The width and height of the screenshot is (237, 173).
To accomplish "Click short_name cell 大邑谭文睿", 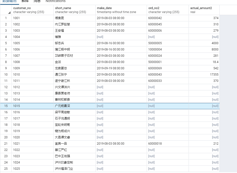I will point(74,137).
